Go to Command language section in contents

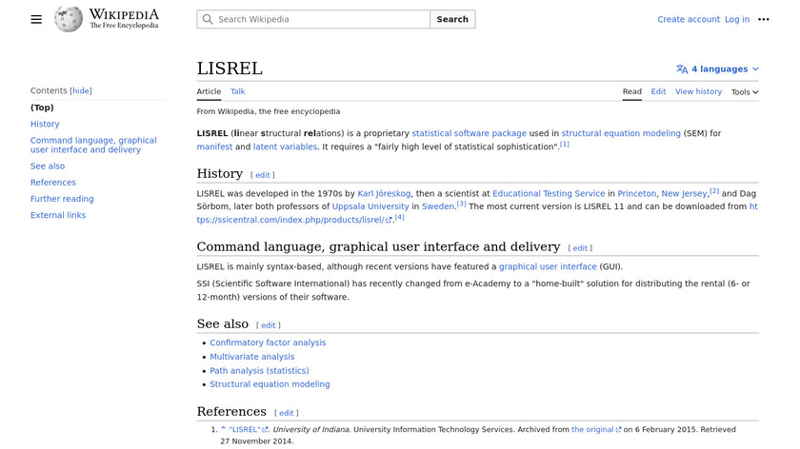click(93, 145)
